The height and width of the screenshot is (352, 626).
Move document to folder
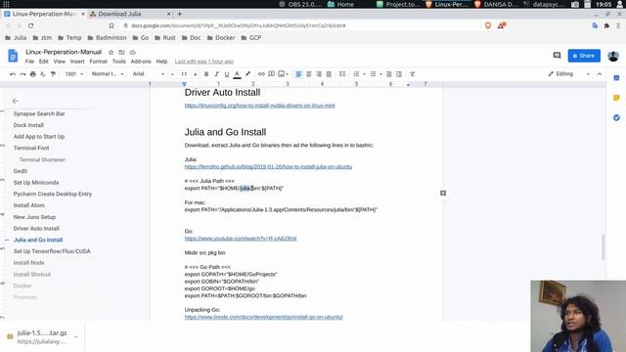click(121, 52)
